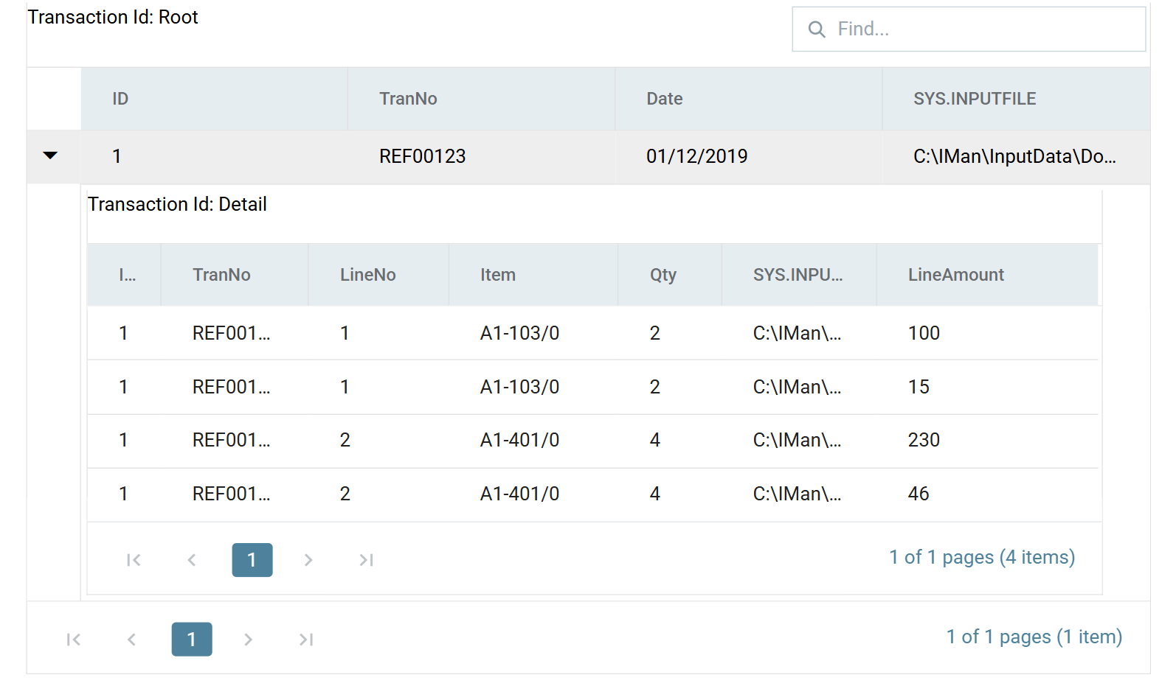Select page 1 in Root grid pager
This screenshot has width=1176, height=700.
pos(192,640)
